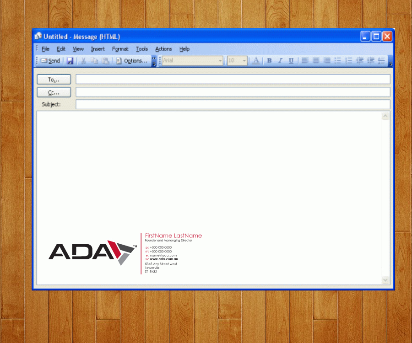Image resolution: width=412 pixels, height=343 pixels.
Task: Toggle Italic formatting
Action: click(x=280, y=61)
